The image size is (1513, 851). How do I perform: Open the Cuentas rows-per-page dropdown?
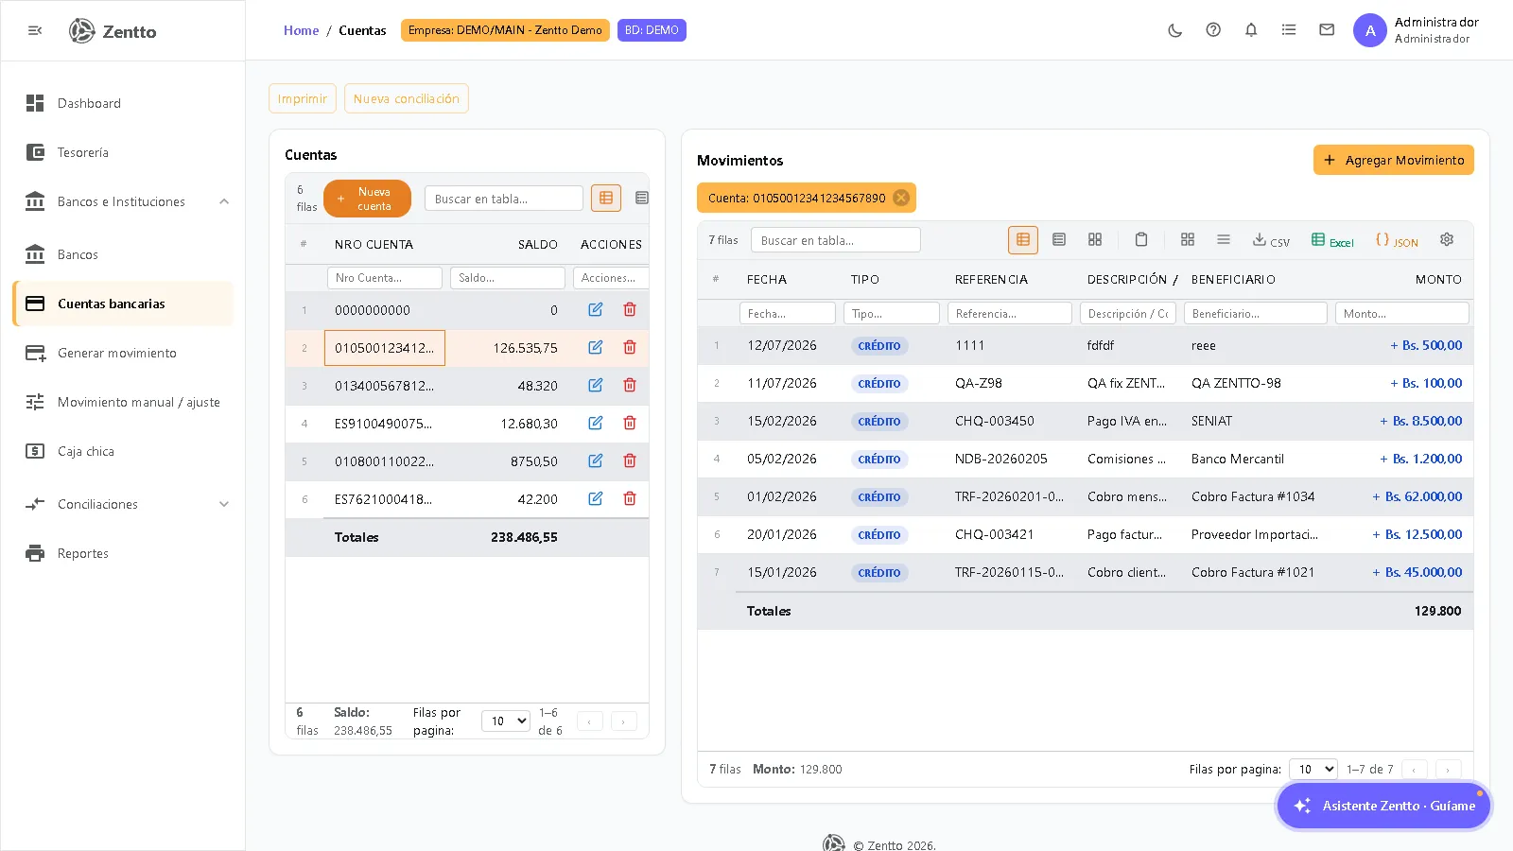tap(506, 721)
